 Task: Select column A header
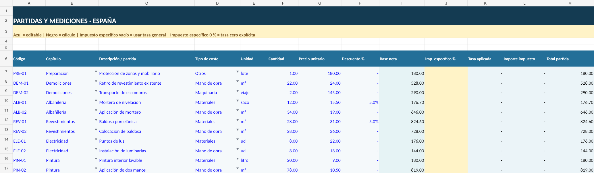[x=29, y=3]
